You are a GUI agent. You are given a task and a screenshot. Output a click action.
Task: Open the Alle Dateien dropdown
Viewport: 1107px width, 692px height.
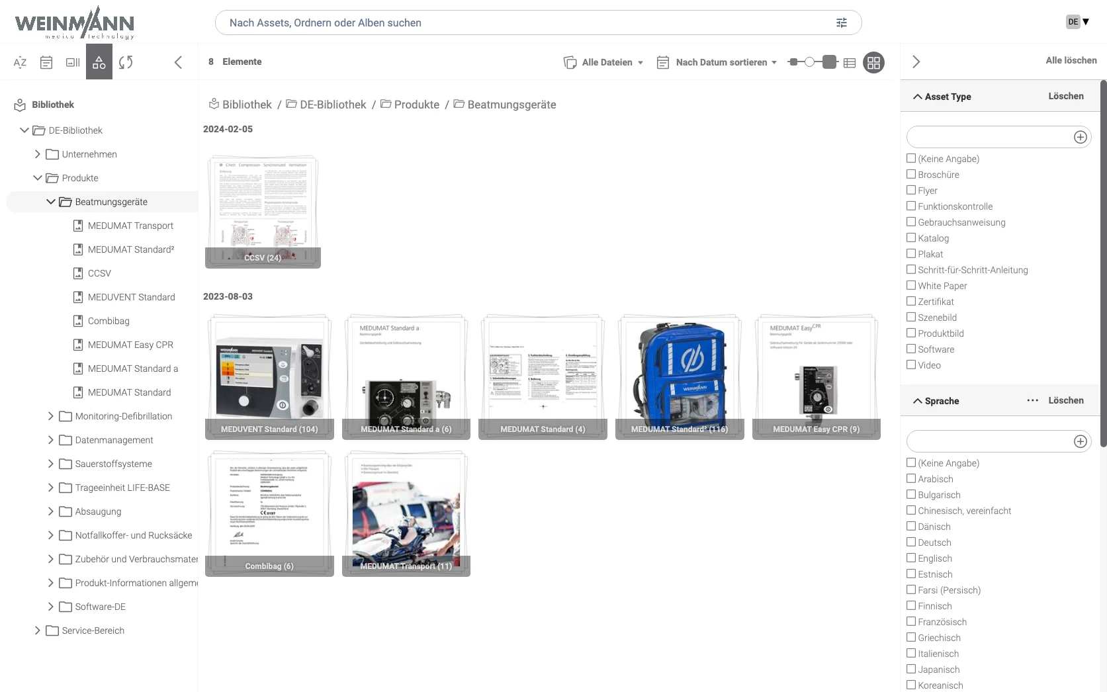point(613,62)
